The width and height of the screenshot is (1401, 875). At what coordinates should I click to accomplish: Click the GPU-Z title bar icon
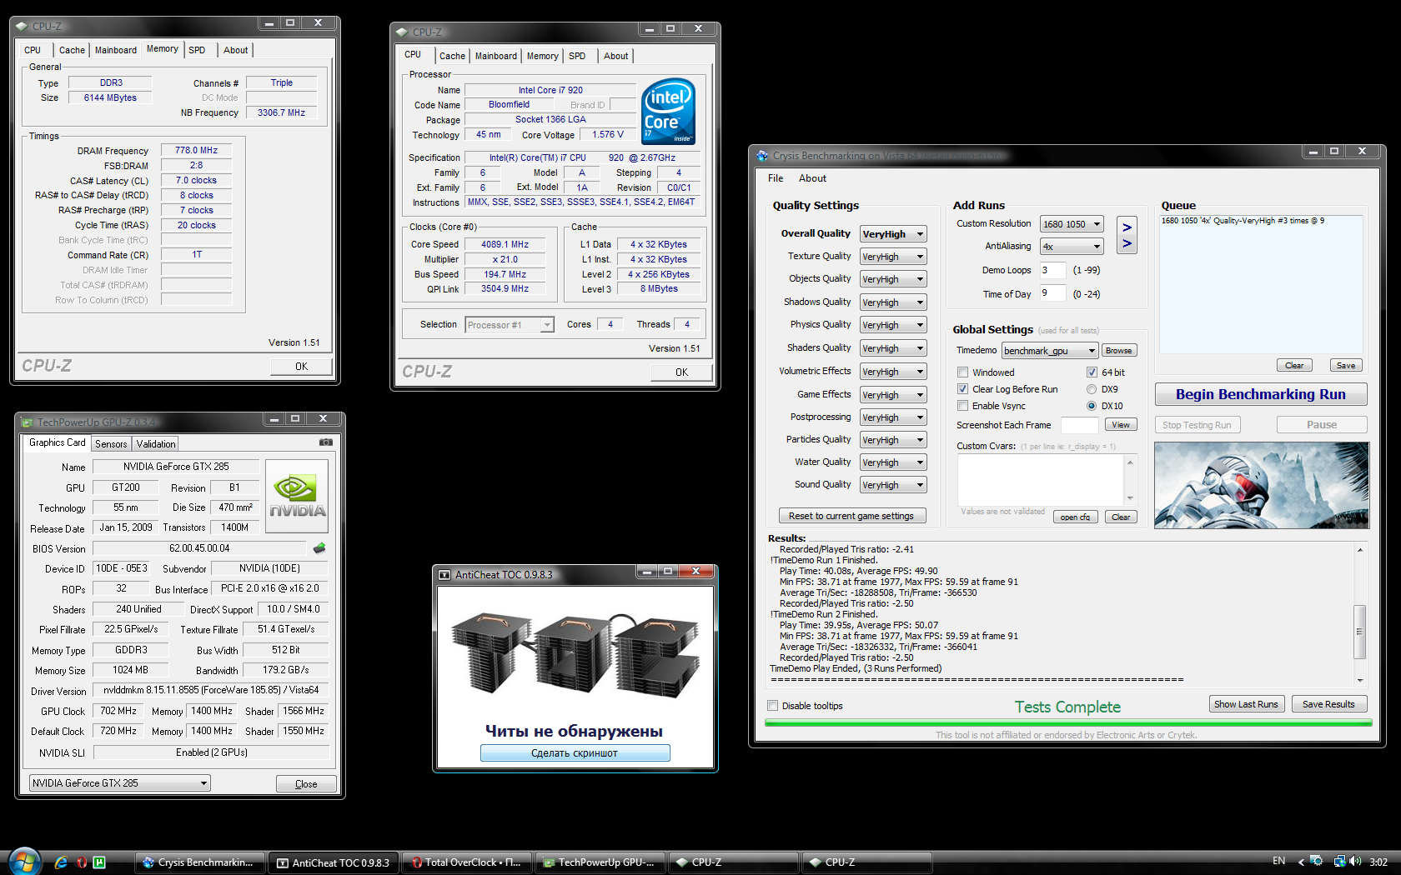coord(28,422)
